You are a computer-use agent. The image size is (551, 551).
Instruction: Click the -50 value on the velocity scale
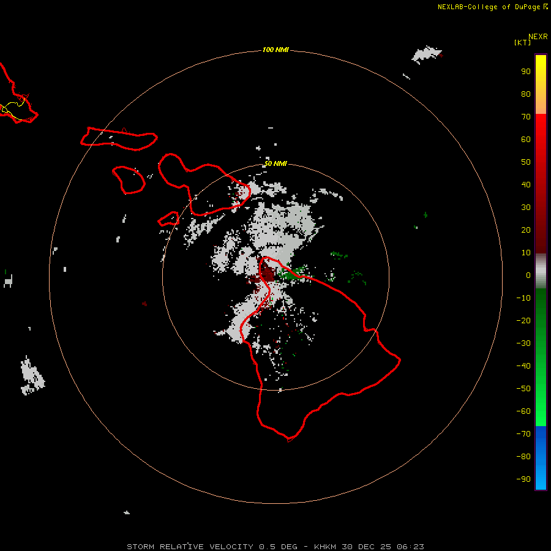pos(523,389)
